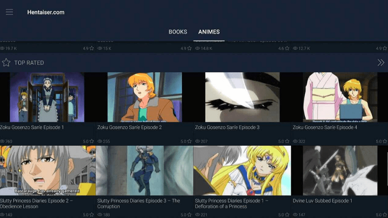Switch to the Books tab

click(178, 32)
